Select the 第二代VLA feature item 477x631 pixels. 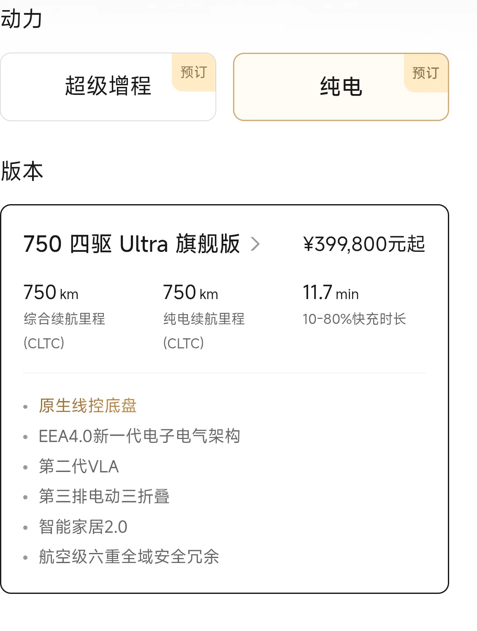click(79, 467)
